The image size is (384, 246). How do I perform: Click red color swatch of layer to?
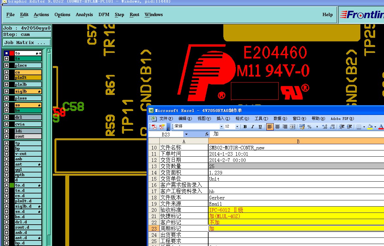12,53
